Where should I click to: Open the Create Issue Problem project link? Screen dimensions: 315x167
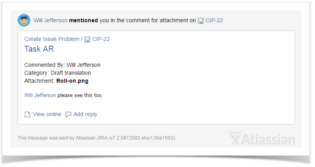[x=52, y=39]
